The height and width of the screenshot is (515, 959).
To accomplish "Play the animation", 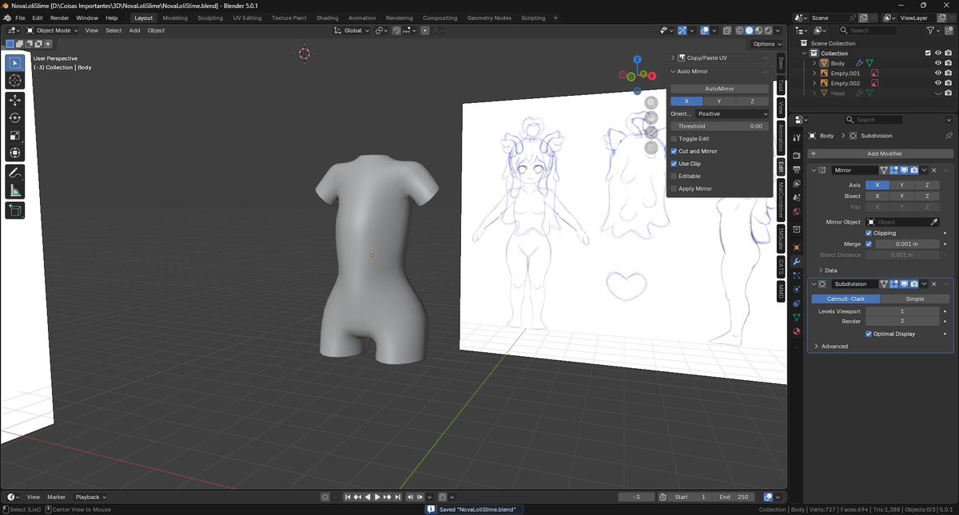I will pos(377,497).
